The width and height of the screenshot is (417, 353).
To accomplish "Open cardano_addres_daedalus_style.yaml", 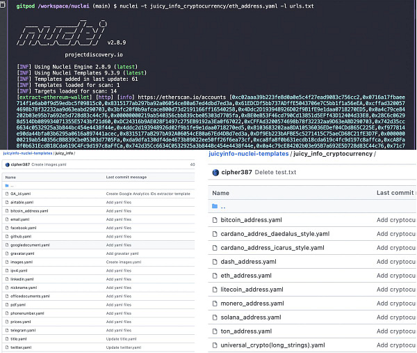I will [275, 234].
